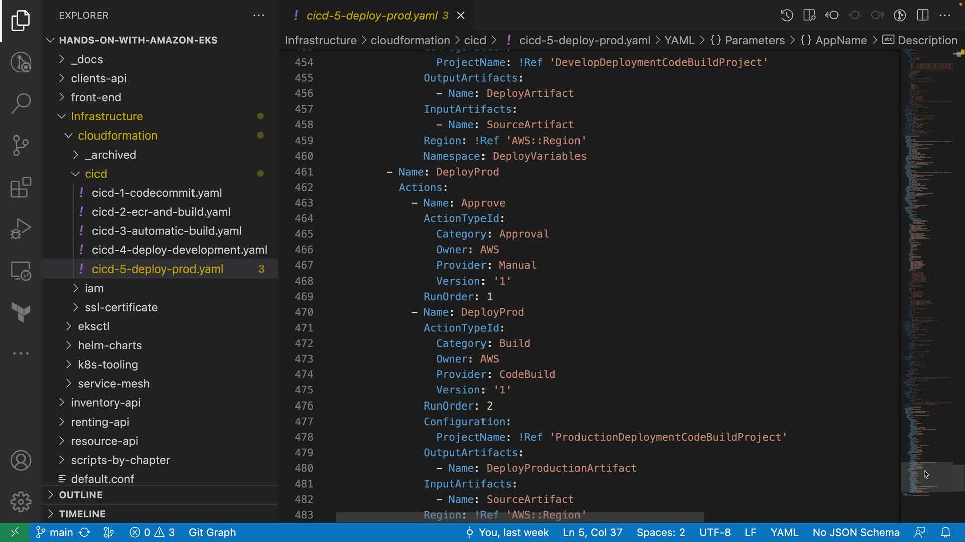The width and height of the screenshot is (965, 542).
Task: Open cicd-4-deploy-development.yaml file
Action: pos(179,250)
